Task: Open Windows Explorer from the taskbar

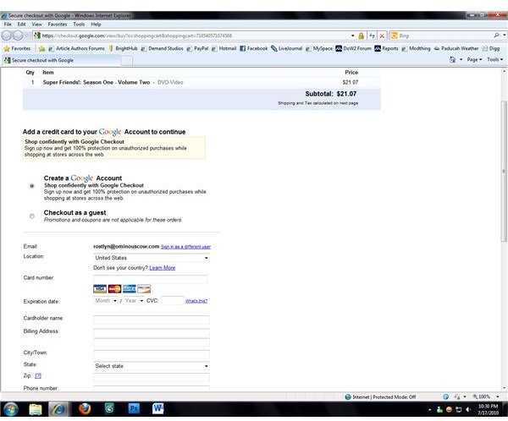Action: click(36, 409)
